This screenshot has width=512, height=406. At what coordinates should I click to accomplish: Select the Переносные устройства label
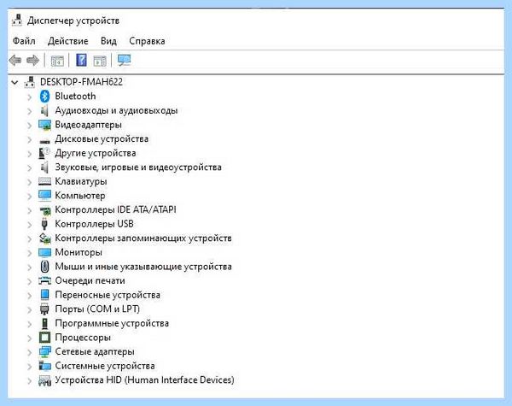tap(108, 295)
